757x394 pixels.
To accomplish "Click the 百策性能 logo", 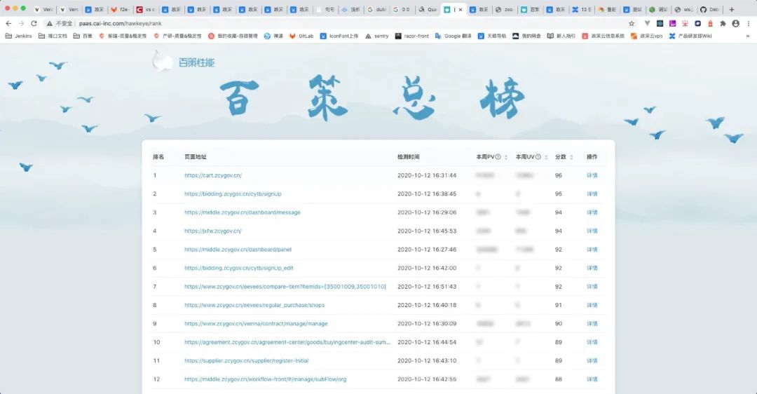I will [x=184, y=62].
